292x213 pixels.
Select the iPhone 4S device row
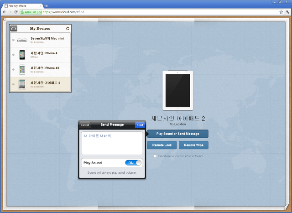pos(41,69)
